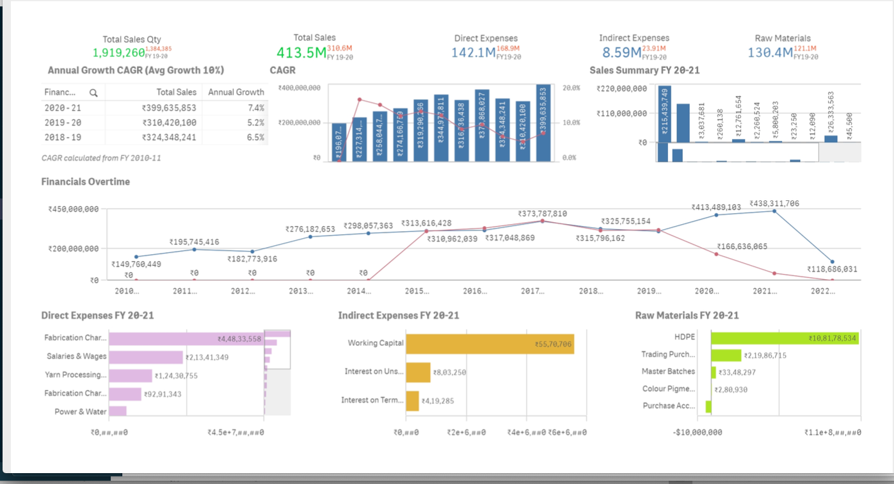Select the HDPE bar in Raw Materials
This screenshot has width=894, height=484.
tap(785, 337)
